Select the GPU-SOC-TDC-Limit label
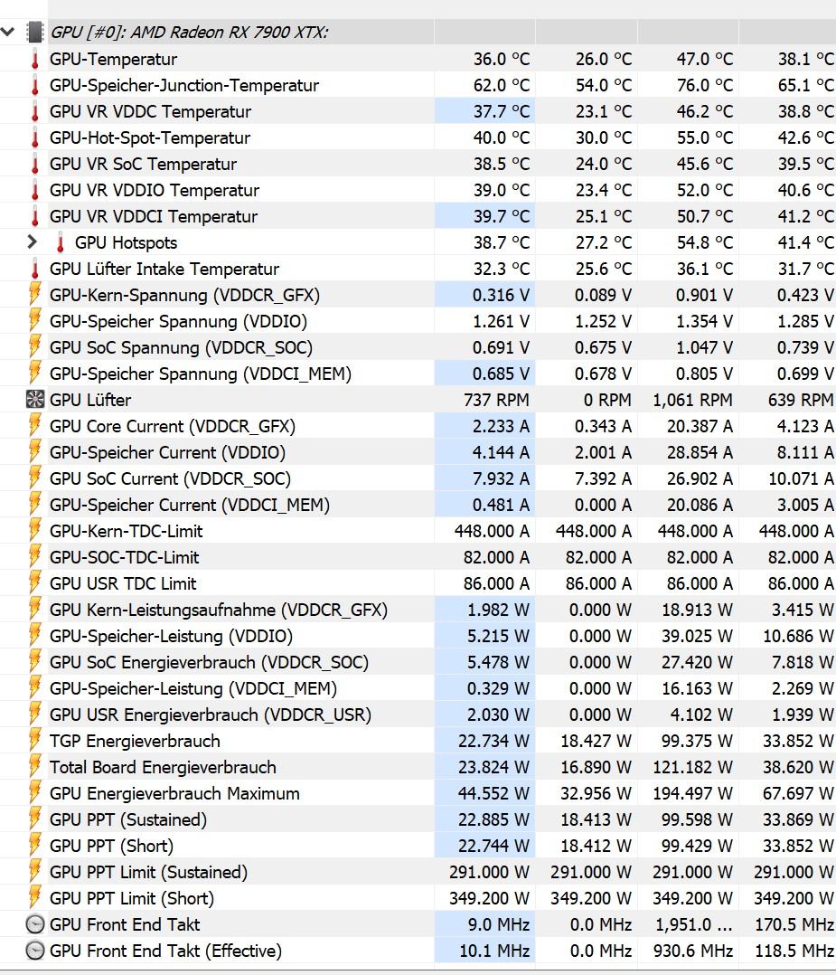The image size is (836, 975). [x=125, y=557]
